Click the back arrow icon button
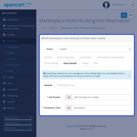Viewport: 137px width, 137px height. tap(131, 15)
